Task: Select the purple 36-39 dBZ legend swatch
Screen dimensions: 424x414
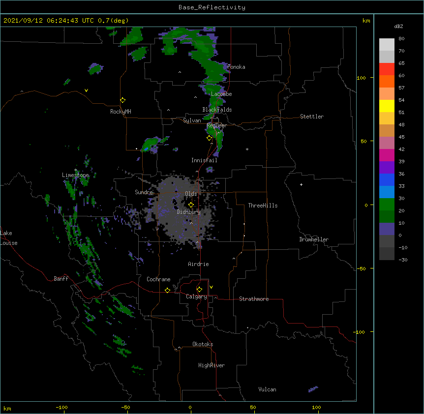Action: 387,168
